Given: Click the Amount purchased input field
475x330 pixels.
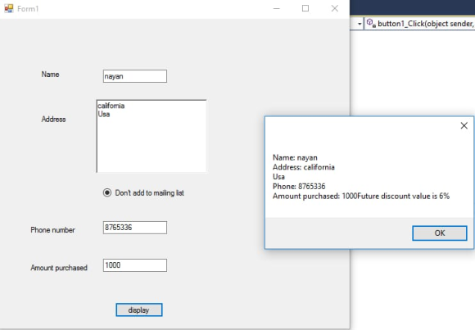Looking at the screenshot, I should [x=135, y=265].
